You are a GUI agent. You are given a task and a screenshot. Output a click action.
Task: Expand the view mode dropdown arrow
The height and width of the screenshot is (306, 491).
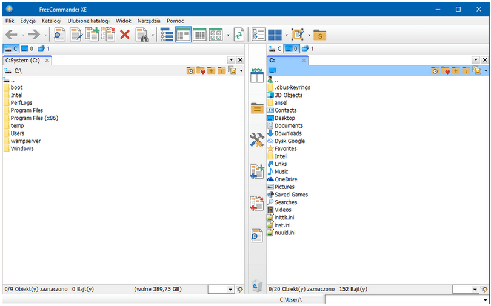228,35
